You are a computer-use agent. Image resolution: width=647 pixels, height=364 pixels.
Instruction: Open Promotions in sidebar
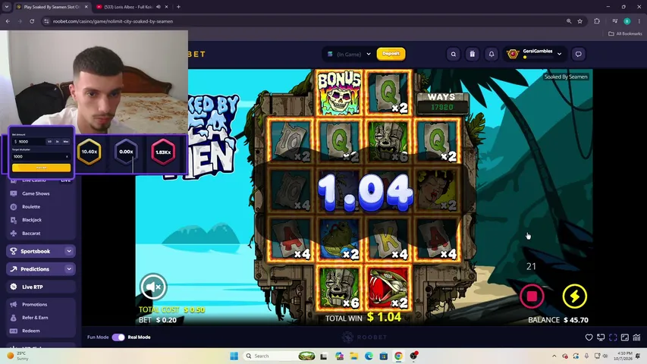[35, 304]
